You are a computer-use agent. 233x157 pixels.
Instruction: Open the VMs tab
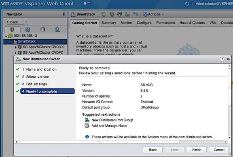point(213,23)
